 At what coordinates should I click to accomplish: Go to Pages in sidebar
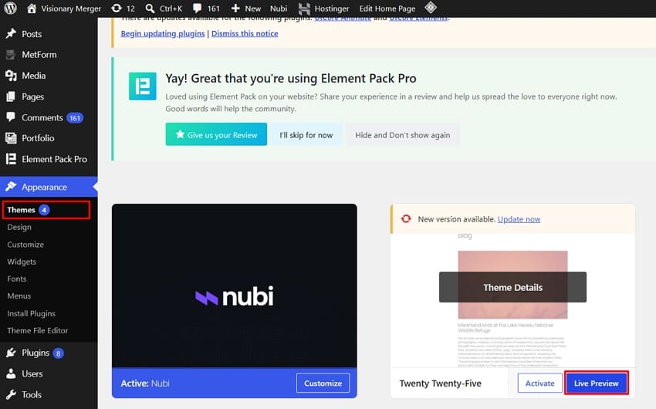click(33, 97)
